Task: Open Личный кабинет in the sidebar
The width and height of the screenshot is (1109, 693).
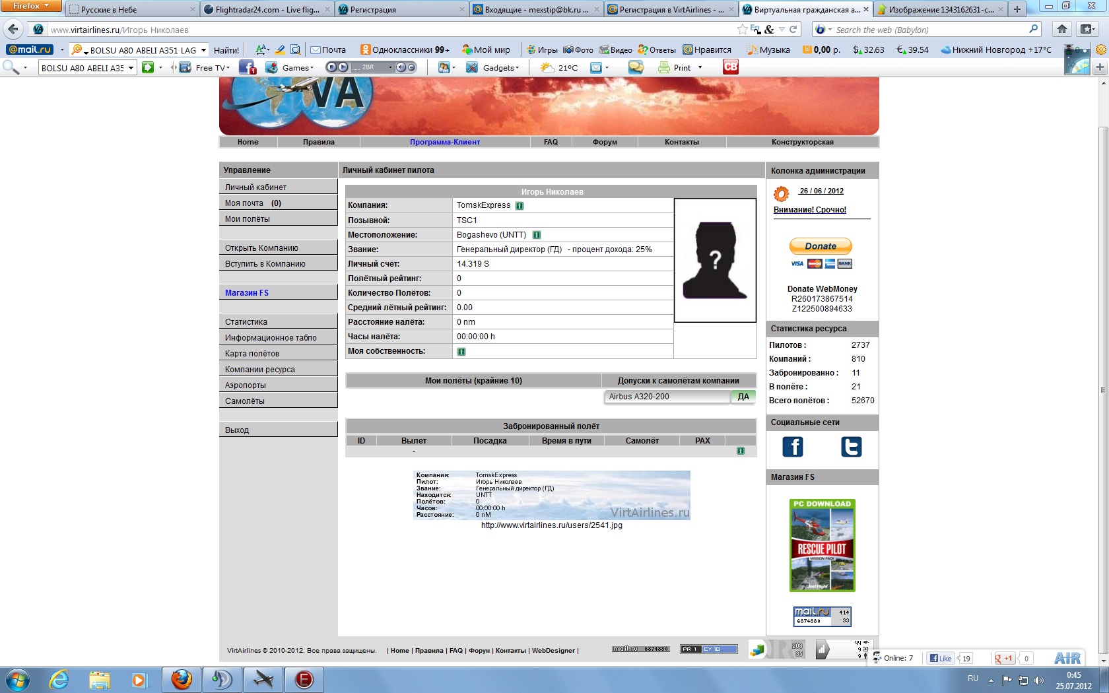Action: (x=278, y=187)
